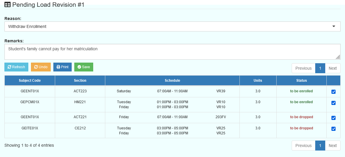This screenshot has width=345, height=157.
Task: Click the ACT223 section cell
Action: (80, 91)
